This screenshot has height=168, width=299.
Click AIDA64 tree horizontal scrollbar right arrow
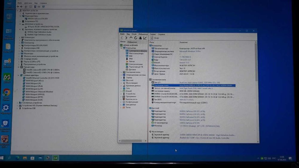145,141
